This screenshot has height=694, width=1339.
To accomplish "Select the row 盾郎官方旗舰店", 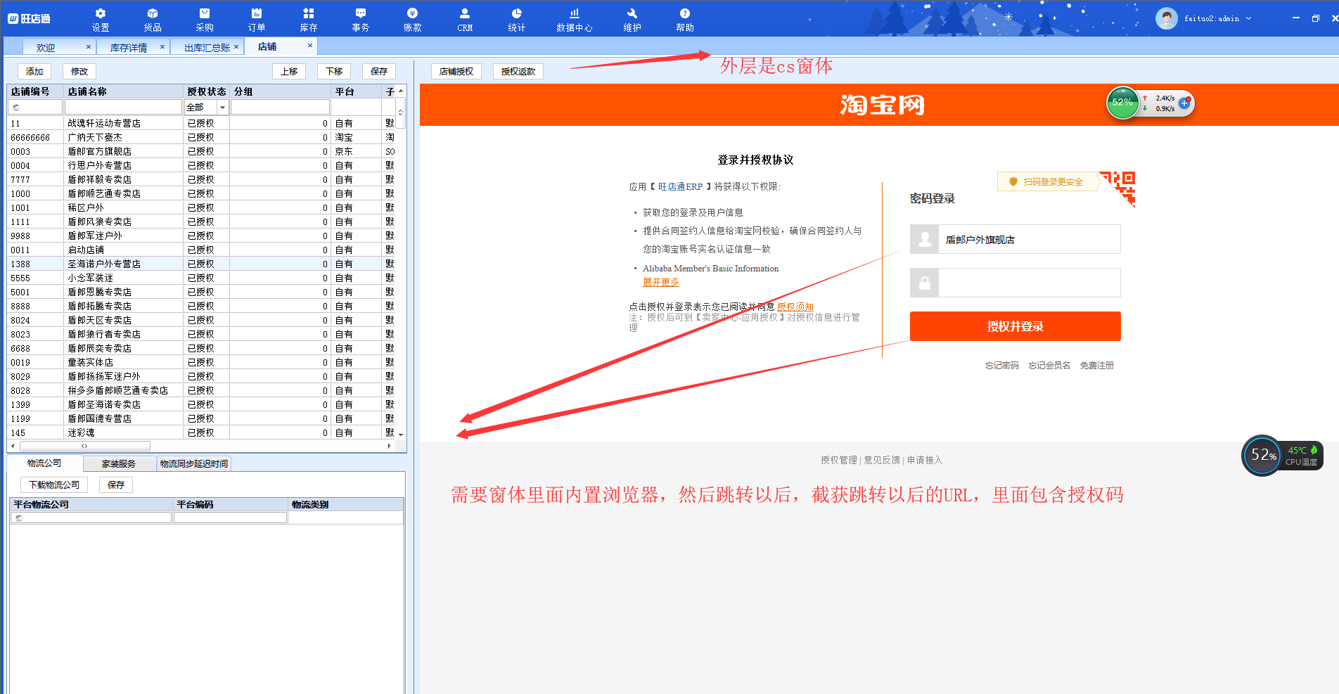I will click(201, 151).
